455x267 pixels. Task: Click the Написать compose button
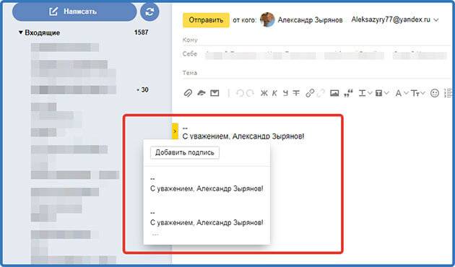[x=74, y=12]
